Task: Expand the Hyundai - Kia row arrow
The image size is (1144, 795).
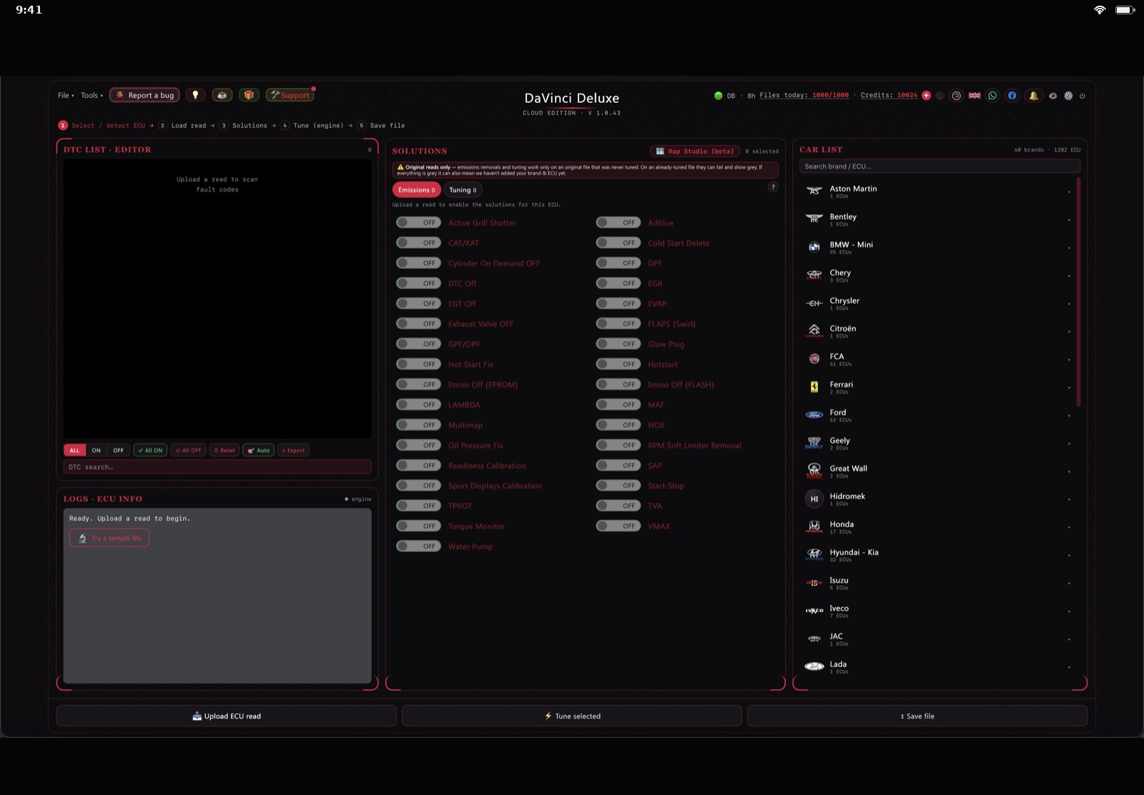Action: click(x=1069, y=555)
